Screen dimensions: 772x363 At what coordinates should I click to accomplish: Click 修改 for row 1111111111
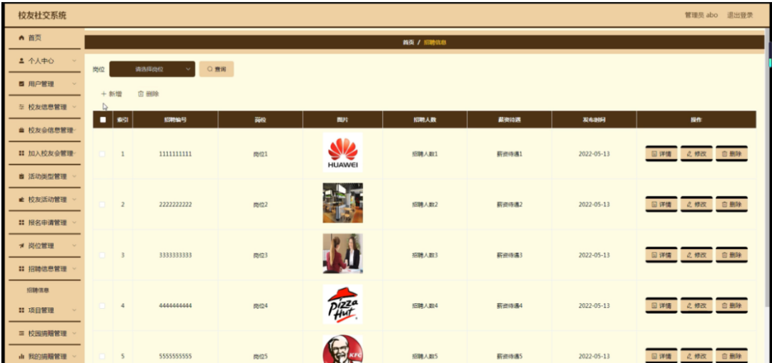[696, 154]
